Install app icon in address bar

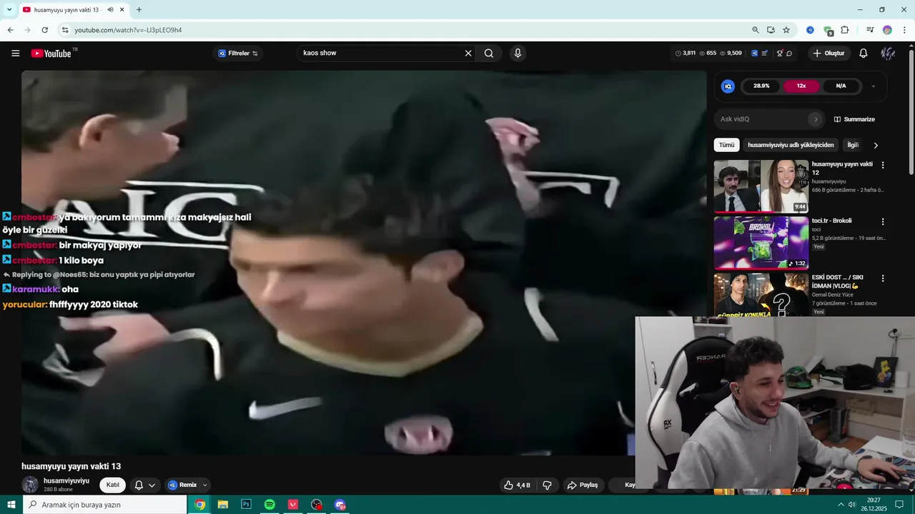771,30
